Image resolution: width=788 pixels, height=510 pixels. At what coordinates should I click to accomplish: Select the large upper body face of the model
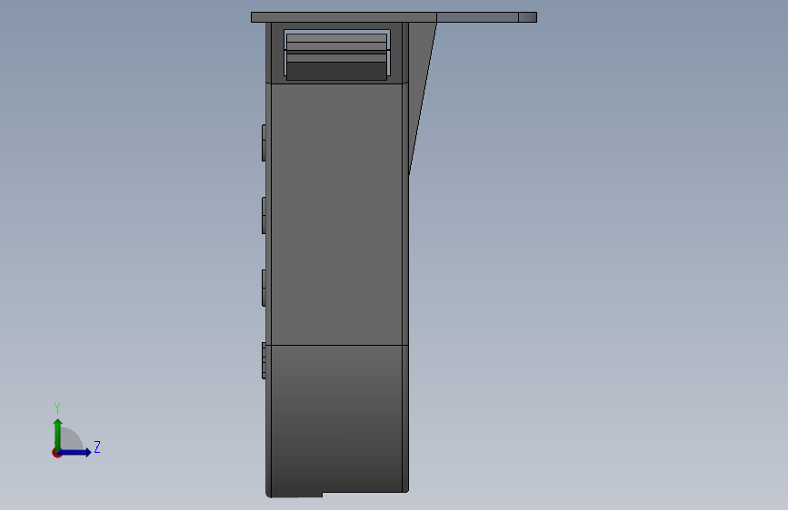(336, 214)
